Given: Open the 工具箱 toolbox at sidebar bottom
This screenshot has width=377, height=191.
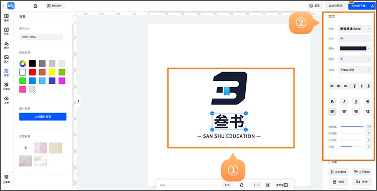Looking at the screenshot, I should [7, 179].
